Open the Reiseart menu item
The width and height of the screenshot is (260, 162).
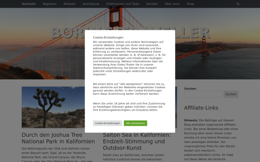pos(69,4)
